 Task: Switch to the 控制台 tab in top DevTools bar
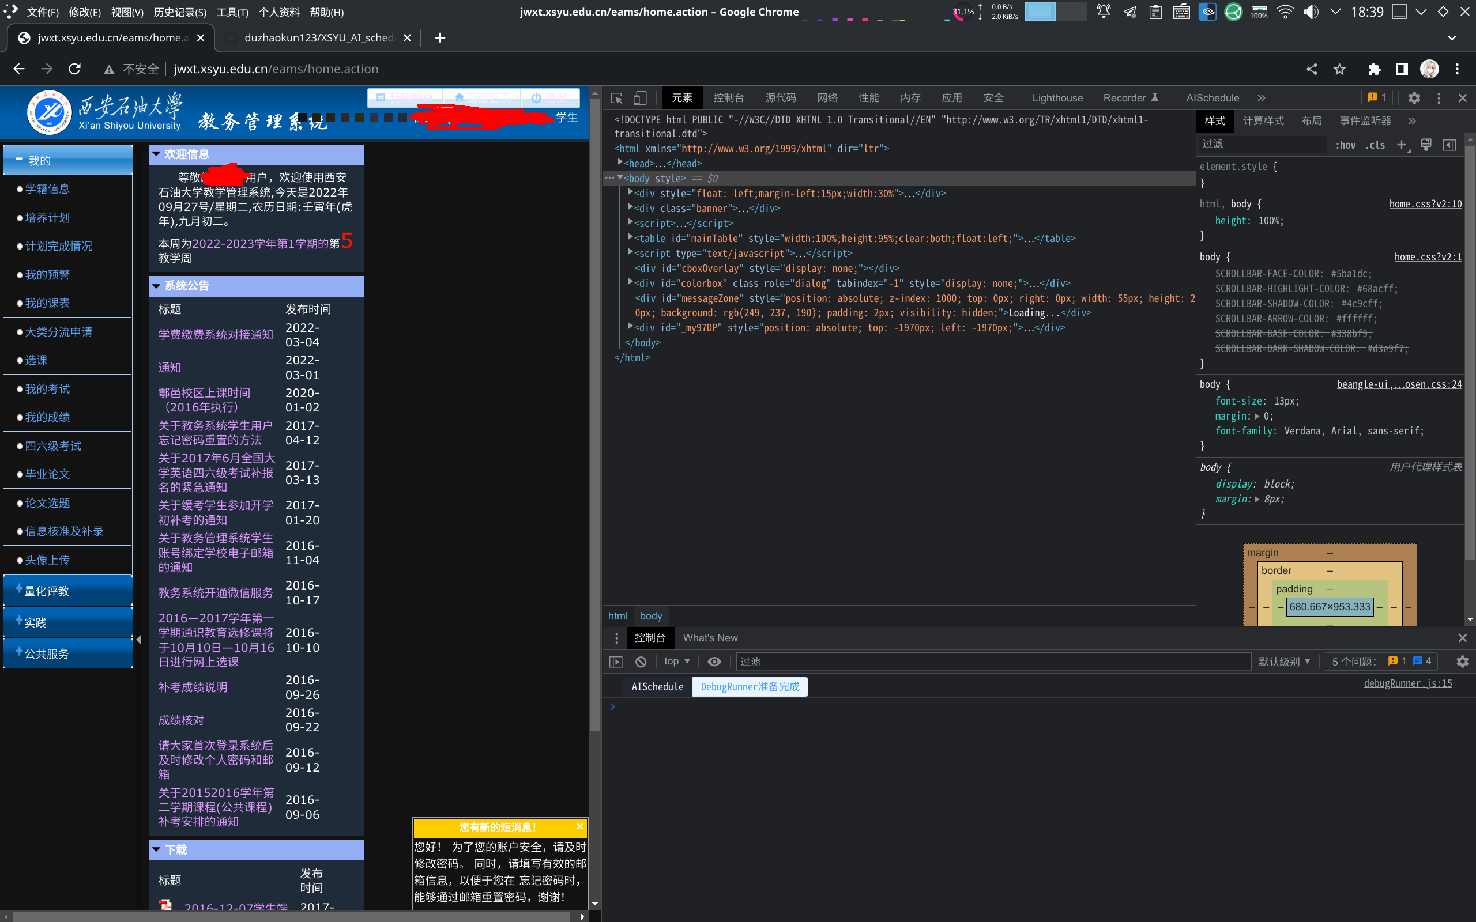(729, 97)
